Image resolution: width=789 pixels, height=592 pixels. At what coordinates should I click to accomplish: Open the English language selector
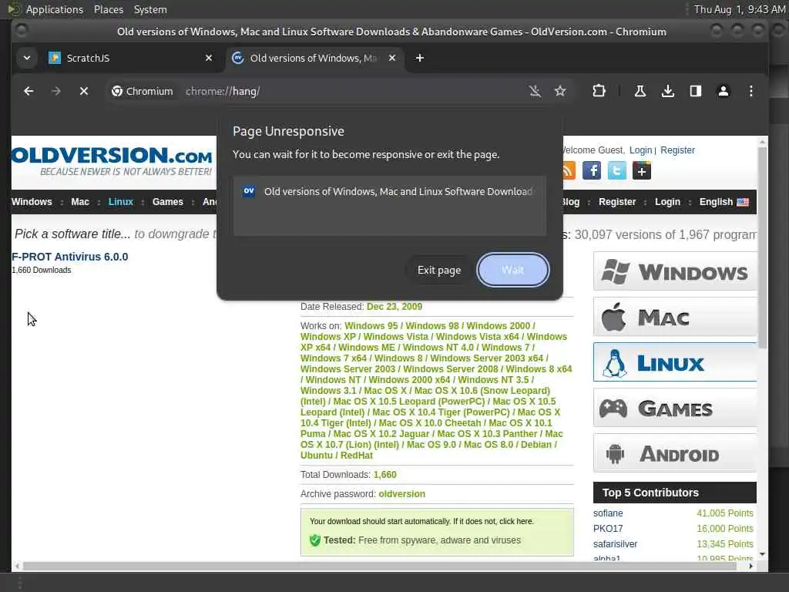point(724,202)
